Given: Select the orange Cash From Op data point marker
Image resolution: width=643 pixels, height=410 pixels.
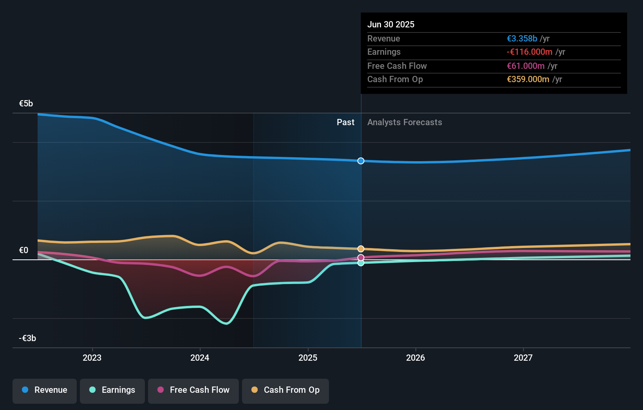Looking at the screenshot, I should tap(361, 248).
